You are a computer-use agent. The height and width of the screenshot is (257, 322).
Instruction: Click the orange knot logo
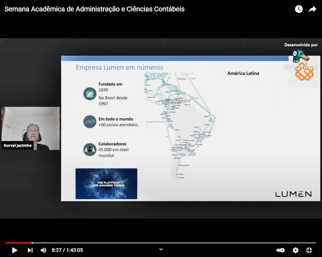[304, 72]
